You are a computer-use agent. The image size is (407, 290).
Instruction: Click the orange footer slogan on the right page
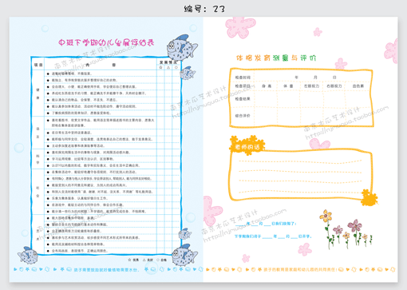pos(301,269)
